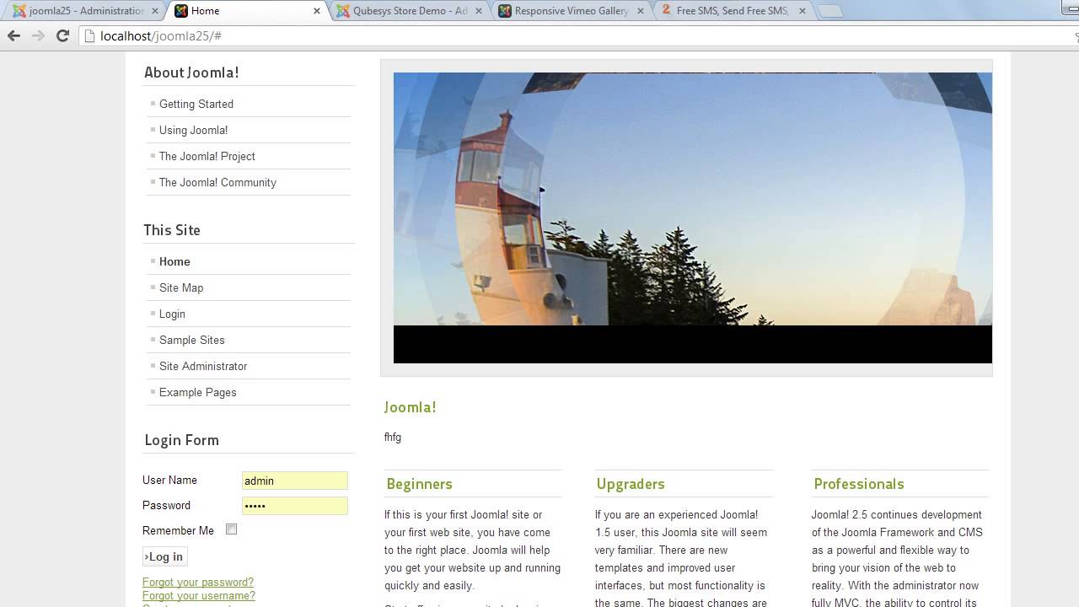Click the User Name input field
The width and height of the screenshot is (1079, 607).
pyautogui.click(x=294, y=481)
